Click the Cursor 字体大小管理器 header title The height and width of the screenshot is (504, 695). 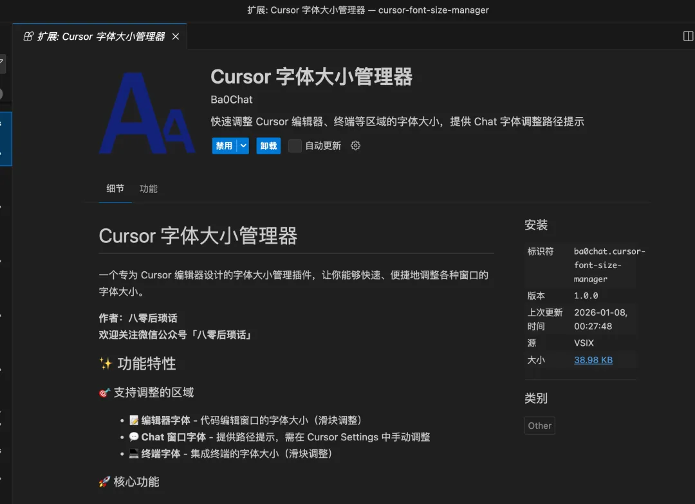[x=311, y=76]
